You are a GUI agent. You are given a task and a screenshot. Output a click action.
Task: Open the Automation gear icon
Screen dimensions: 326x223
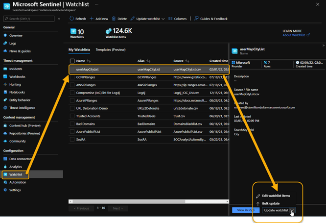pyautogui.click(x=5, y=182)
